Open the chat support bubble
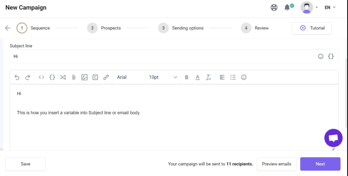348x176 pixels. pyautogui.click(x=333, y=138)
